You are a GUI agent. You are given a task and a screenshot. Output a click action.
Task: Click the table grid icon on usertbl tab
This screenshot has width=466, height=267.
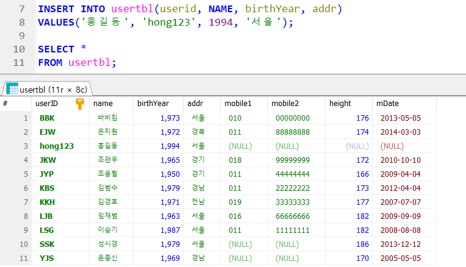click(12, 89)
